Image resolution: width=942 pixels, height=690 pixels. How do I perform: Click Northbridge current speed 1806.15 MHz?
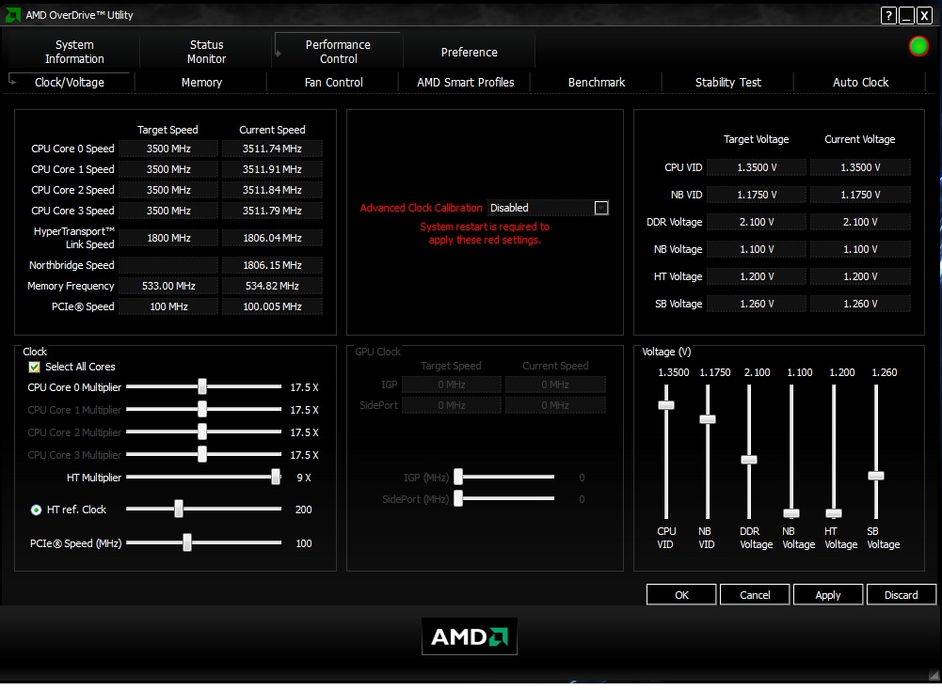(x=272, y=264)
